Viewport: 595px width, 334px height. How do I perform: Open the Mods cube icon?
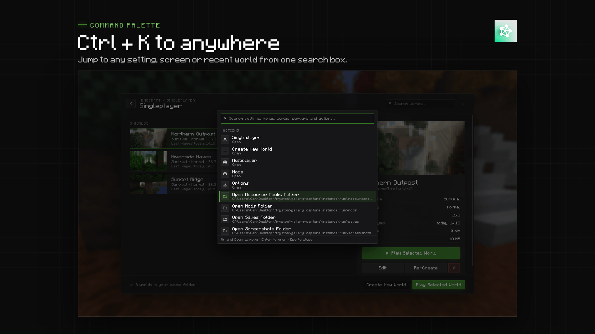[x=225, y=174]
